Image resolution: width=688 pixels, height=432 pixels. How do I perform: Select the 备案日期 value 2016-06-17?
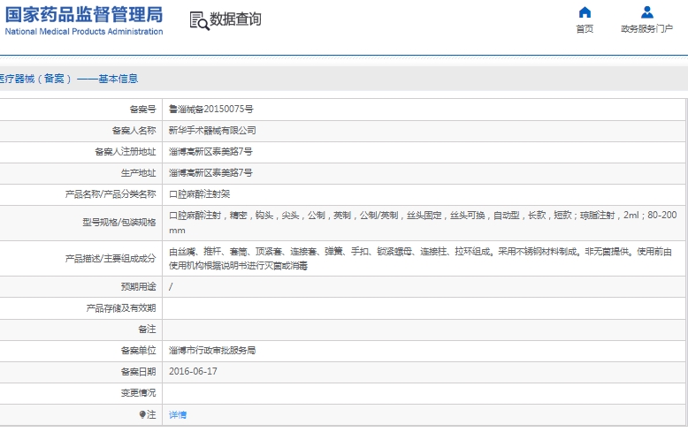coord(193,372)
